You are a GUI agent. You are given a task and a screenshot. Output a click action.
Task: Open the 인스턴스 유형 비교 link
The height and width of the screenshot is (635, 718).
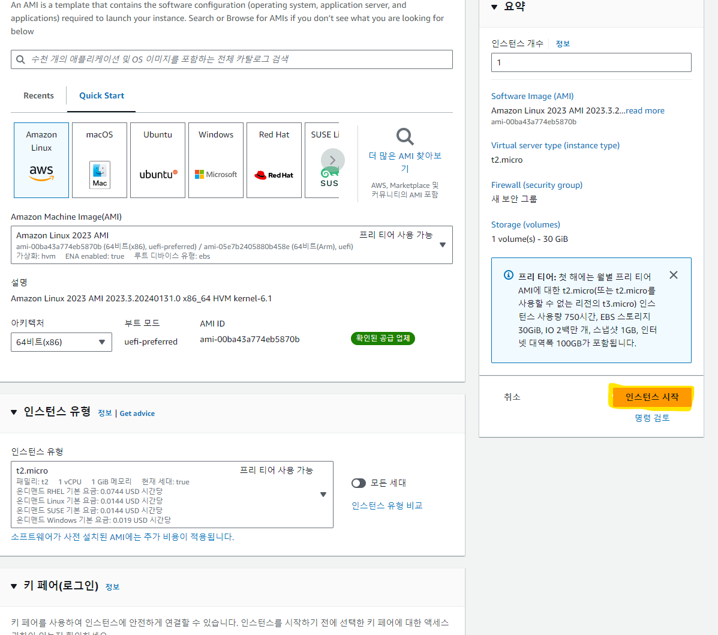387,505
